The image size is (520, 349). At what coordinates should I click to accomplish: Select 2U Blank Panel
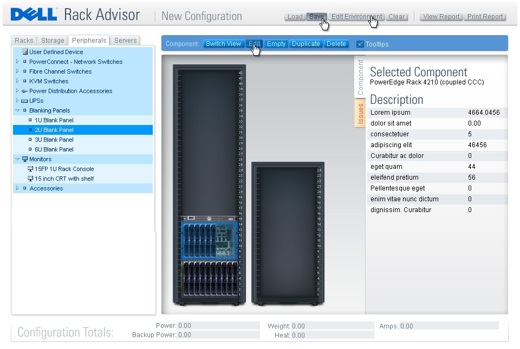click(x=82, y=130)
